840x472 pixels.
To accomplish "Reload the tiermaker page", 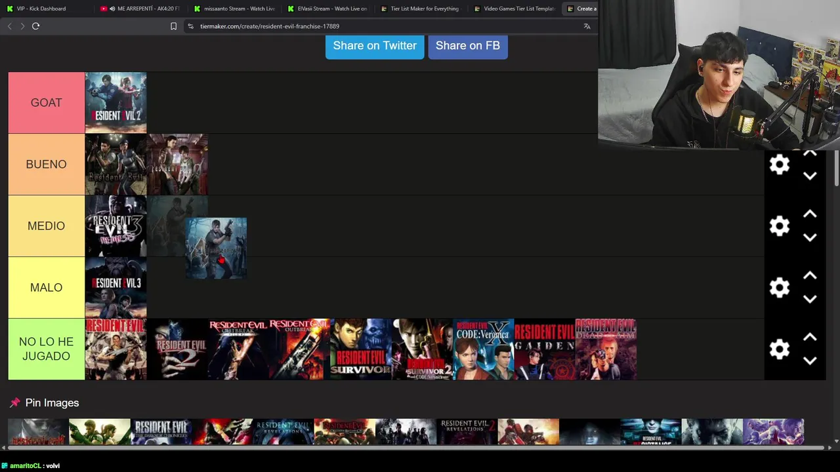I will [x=36, y=26].
